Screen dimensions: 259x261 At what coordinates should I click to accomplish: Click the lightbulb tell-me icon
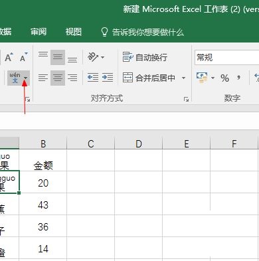(104, 32)
